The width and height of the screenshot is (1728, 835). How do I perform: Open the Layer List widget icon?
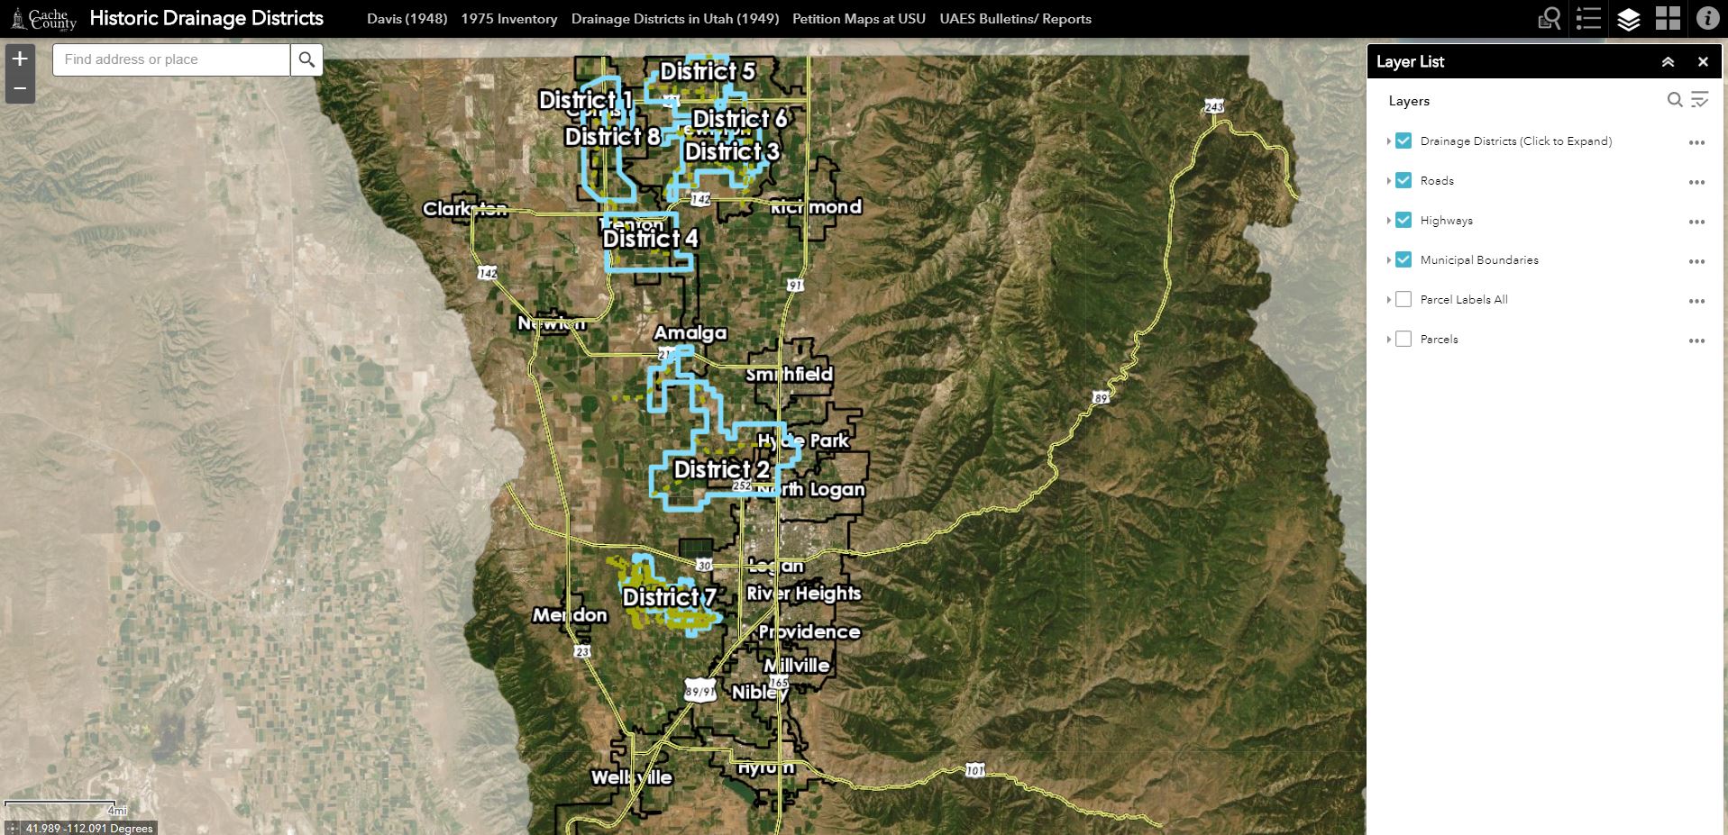pos(1629,18)
